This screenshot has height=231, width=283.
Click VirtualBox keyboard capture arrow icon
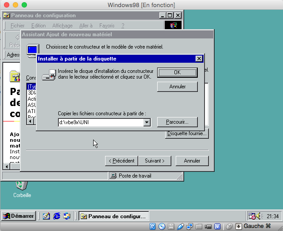(x=238, y=226)
